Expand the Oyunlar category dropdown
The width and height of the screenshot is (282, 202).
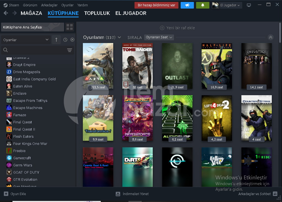coord(26,40)
